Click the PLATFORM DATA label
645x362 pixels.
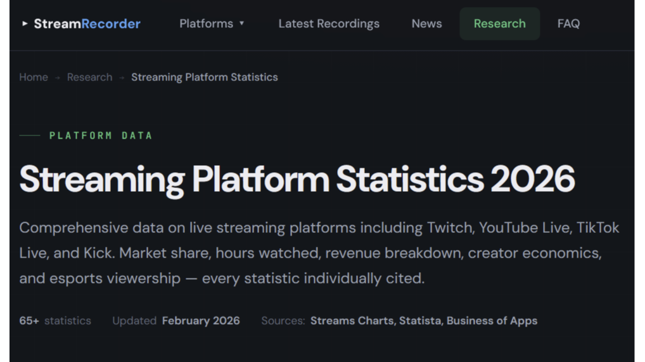point(101,135)
